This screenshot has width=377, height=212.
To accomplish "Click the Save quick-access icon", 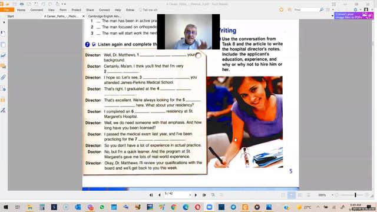I will point(15,4).
